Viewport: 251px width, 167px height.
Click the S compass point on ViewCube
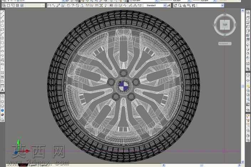click(225, 35)
